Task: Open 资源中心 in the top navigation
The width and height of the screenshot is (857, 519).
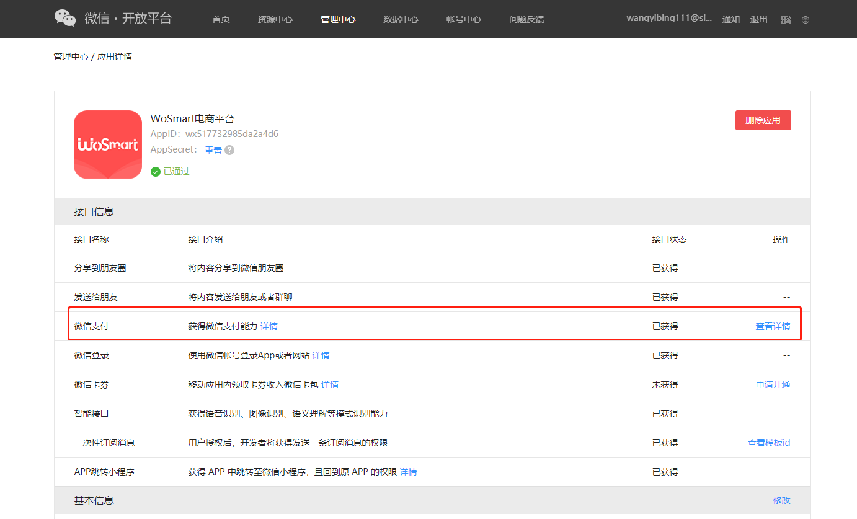Action: [275, 19]
